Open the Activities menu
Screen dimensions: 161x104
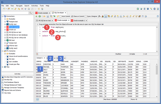pyautogui.click(x=34, y=6)
